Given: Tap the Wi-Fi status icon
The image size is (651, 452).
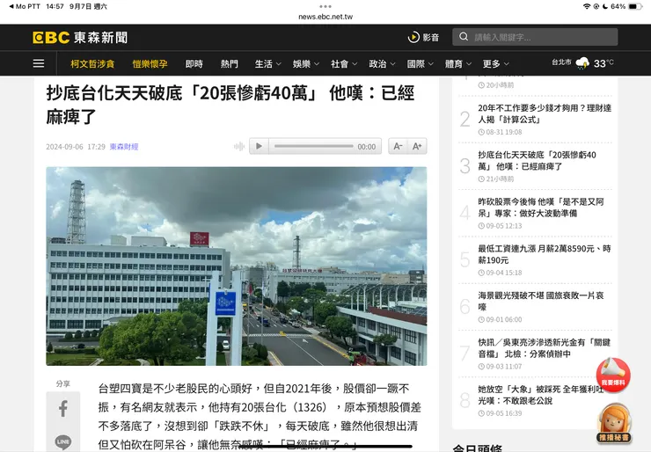Looking at the screenshot, I should click(x=587, y=6).
